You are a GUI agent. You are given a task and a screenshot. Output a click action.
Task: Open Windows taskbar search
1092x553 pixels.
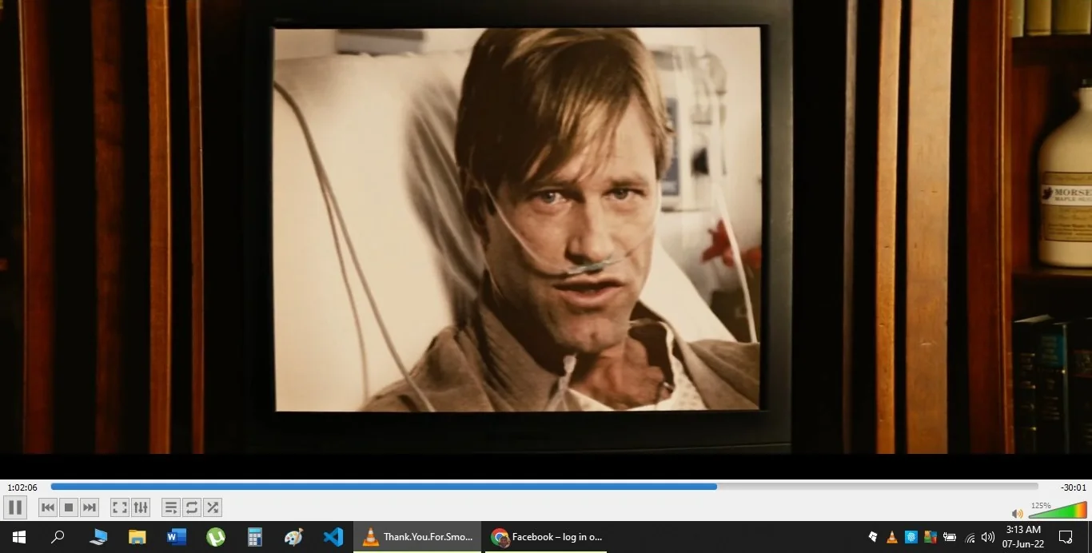pyautogui.click(x=58, y=537)
